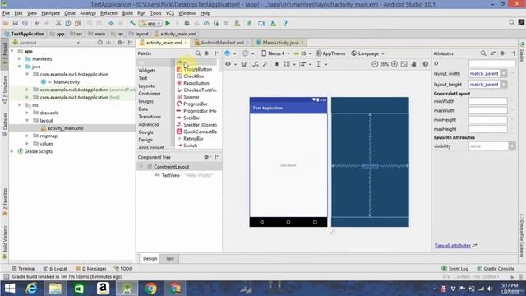
Task: Open the Refactor menu
Action: 109,13
